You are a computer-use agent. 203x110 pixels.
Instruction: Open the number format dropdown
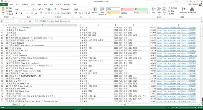(x=90, y=9)
